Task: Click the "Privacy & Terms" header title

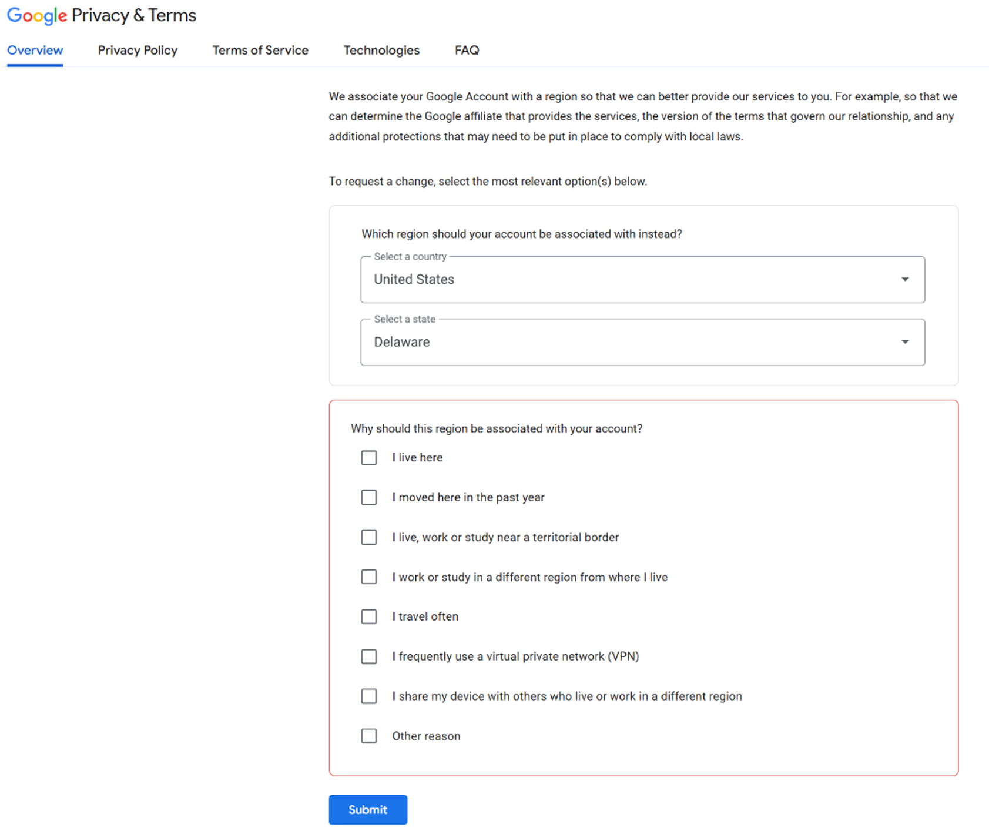Action: tap(134, 15)
